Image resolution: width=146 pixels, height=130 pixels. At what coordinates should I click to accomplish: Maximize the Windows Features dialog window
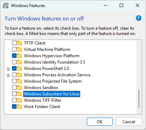[121, 5]
